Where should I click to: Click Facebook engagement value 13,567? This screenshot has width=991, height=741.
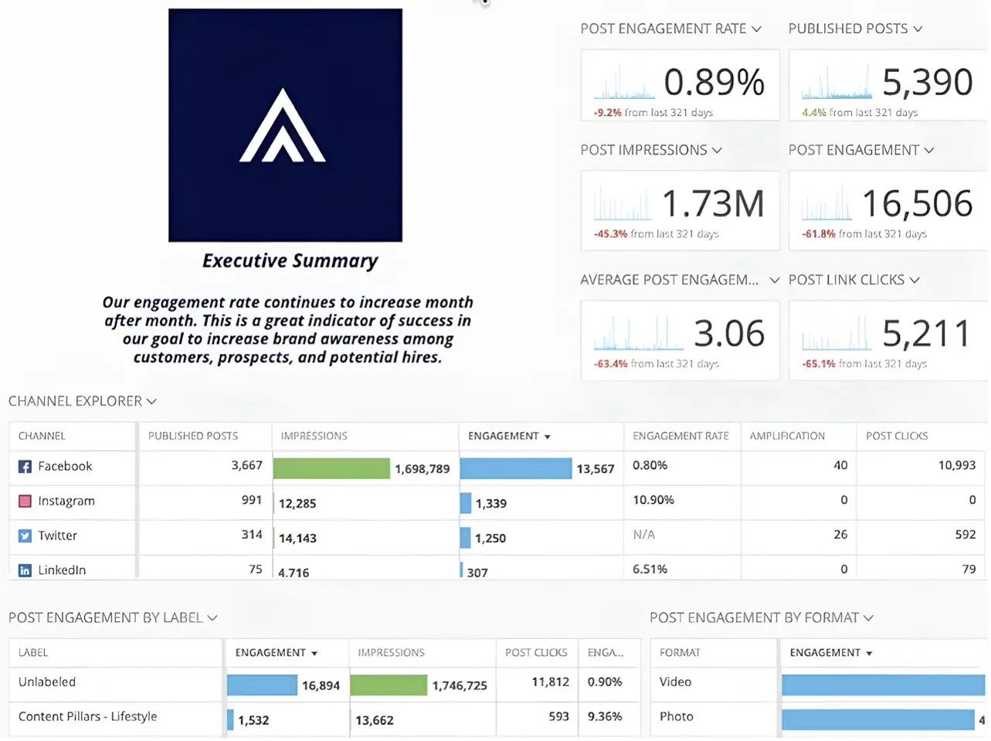coord(596,470)
